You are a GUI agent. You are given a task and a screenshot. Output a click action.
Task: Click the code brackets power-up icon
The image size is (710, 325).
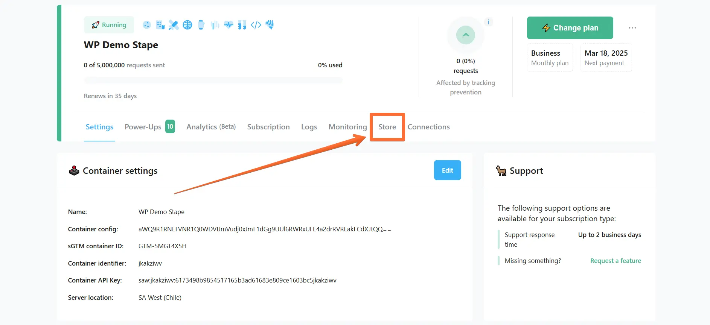[x=256, y=25]
